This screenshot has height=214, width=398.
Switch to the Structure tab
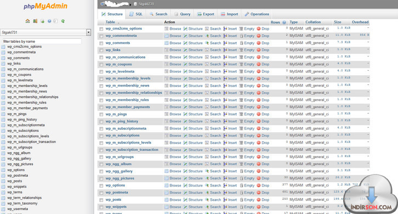[112, 14]
